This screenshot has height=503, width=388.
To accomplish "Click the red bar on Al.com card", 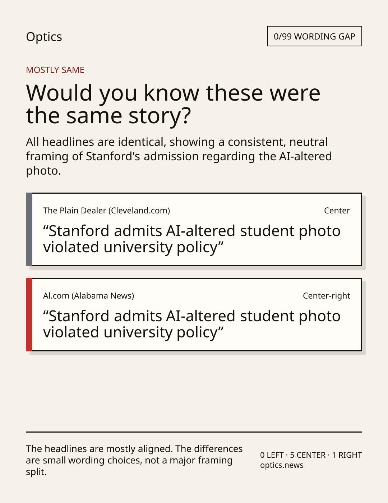I will tap(29, 314).
